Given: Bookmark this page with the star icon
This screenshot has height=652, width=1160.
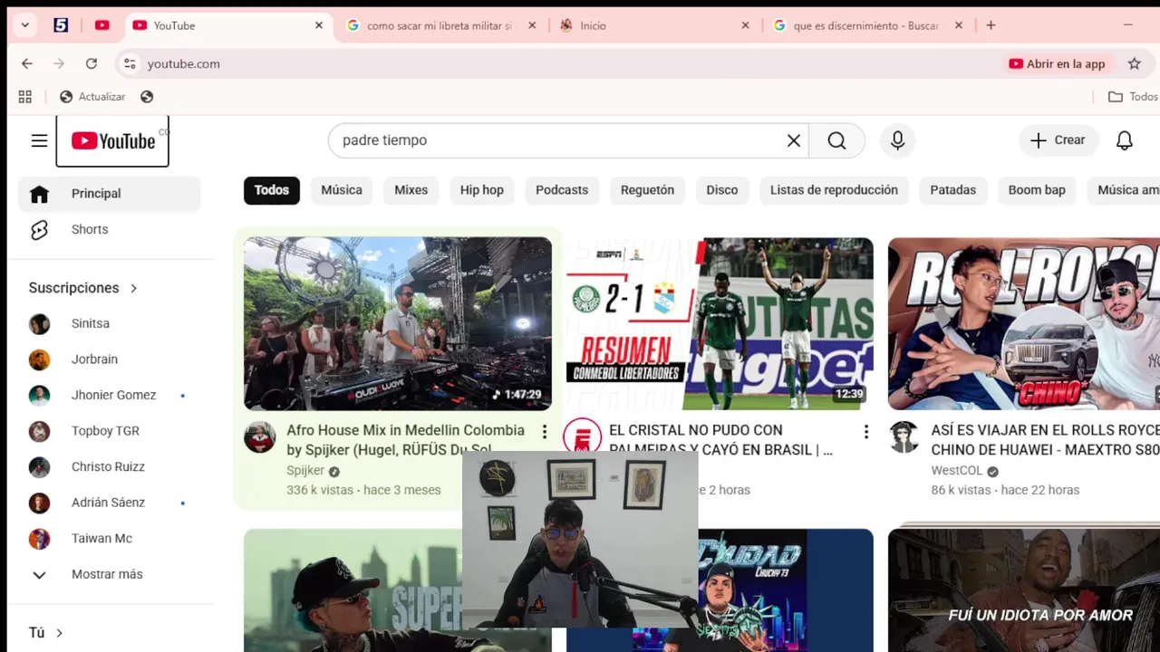Looking at the screenshot, I should click(1134, 63).
